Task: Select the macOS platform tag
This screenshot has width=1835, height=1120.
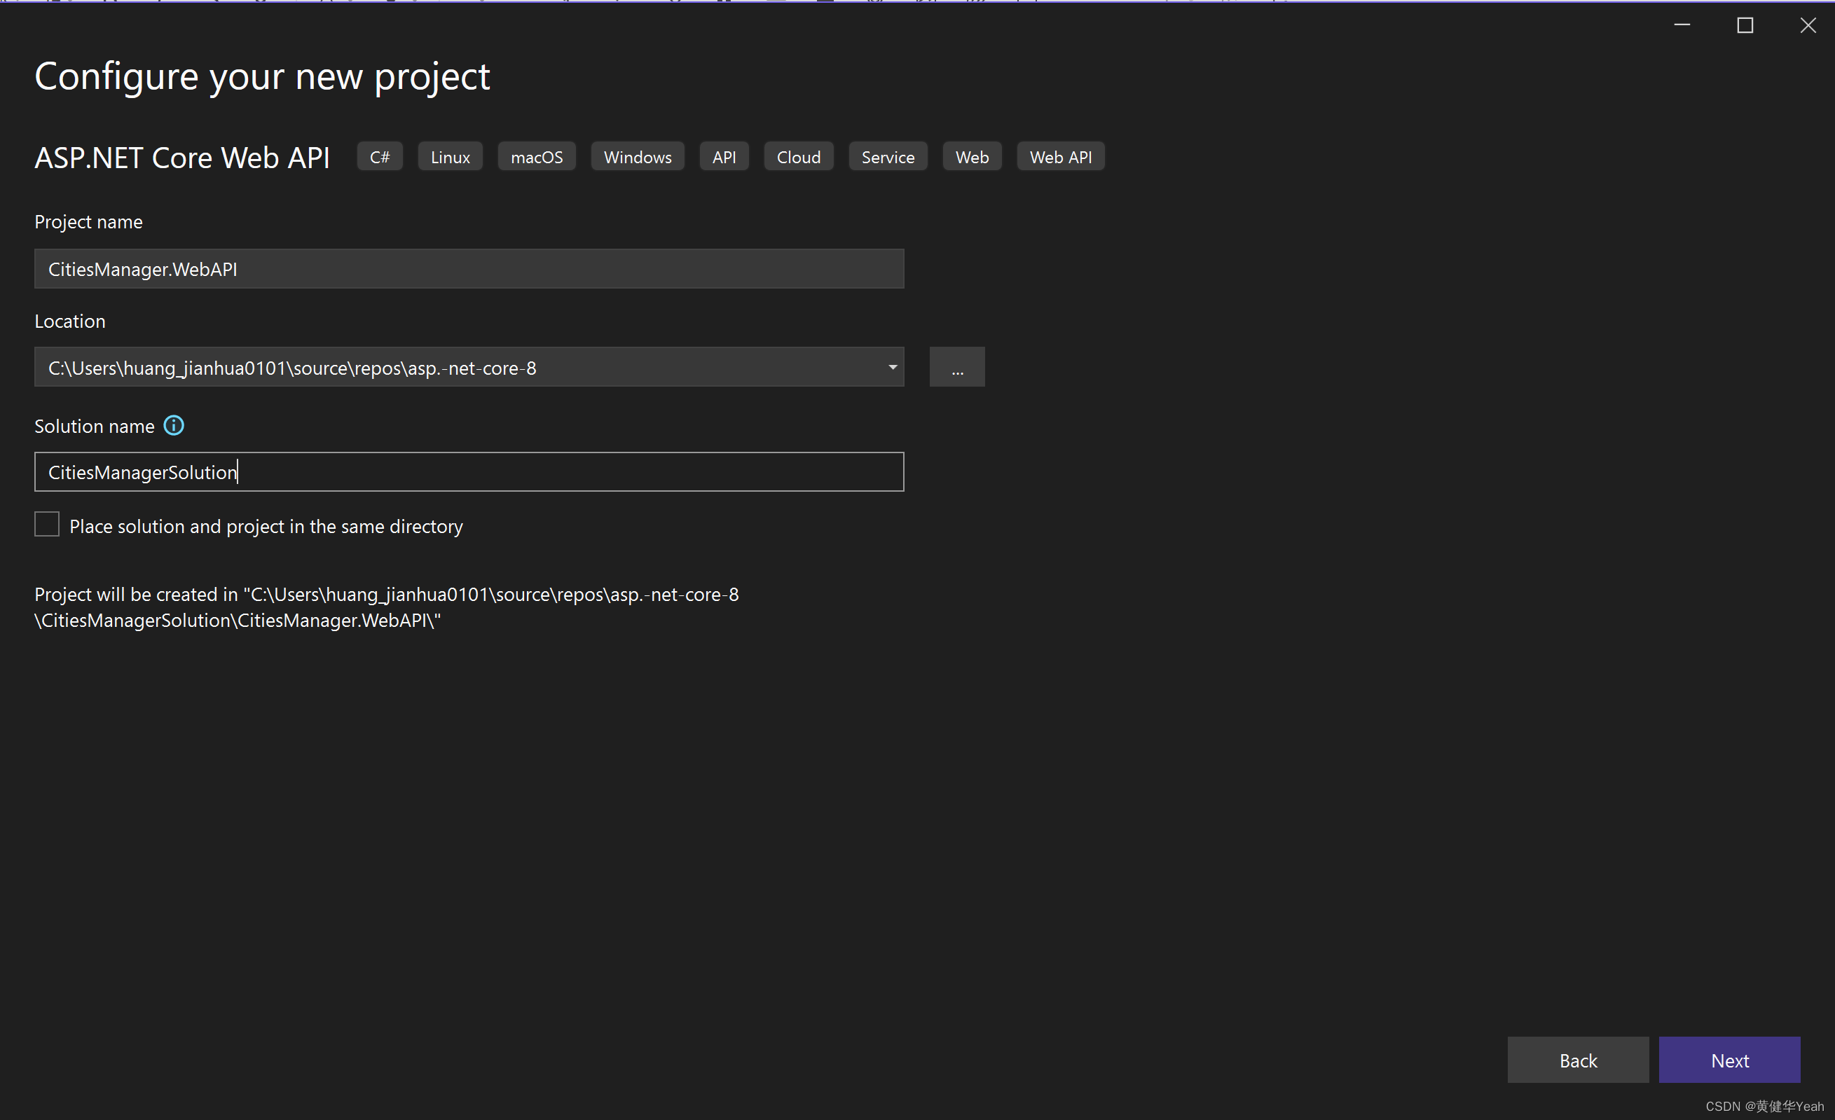Action: 536,156
